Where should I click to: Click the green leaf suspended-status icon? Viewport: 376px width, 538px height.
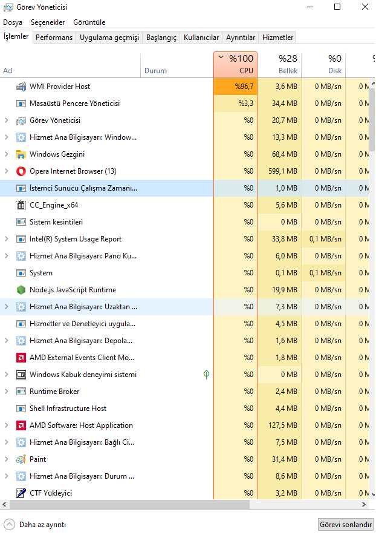click(206, 375)
